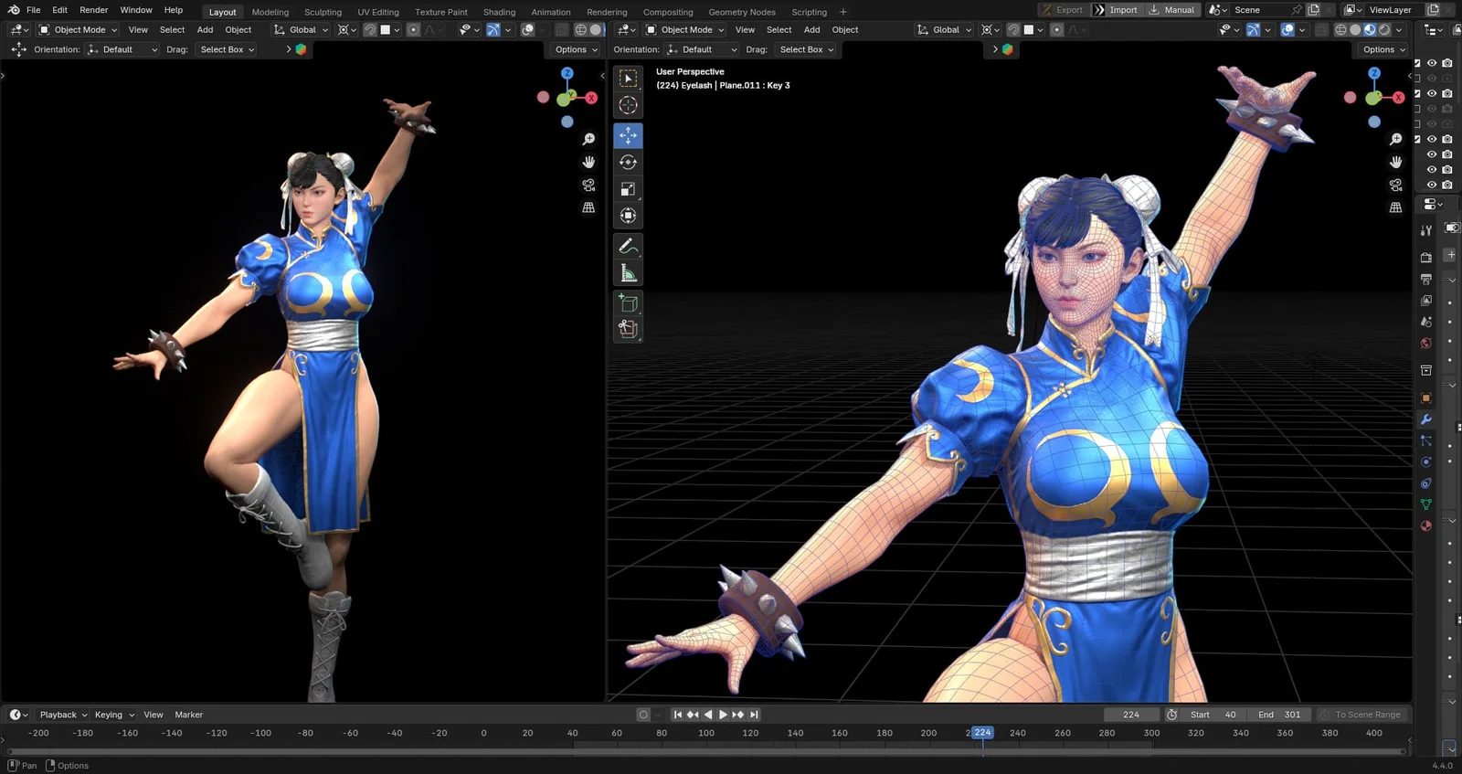
Task: Select the Annotate pencil tool
Action: point(628,246)
